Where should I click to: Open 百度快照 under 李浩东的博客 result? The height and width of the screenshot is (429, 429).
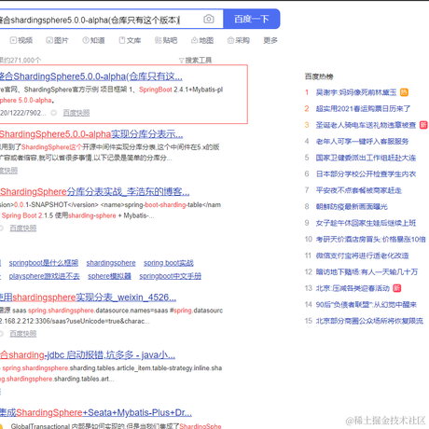pos(23,228)
